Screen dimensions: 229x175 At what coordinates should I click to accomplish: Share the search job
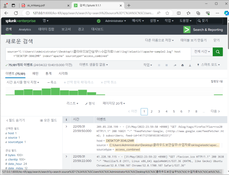[175, 65]
